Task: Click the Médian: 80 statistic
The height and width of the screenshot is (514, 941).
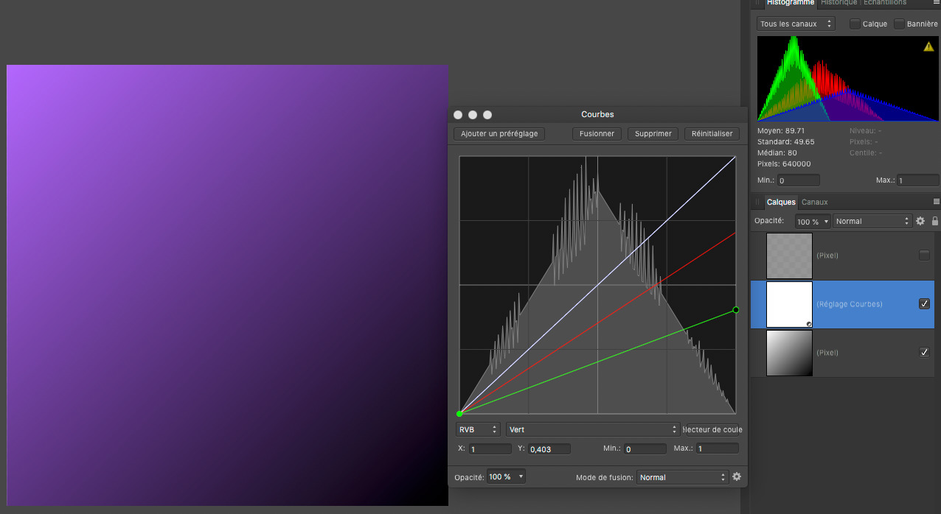Action: click(777, 152)
